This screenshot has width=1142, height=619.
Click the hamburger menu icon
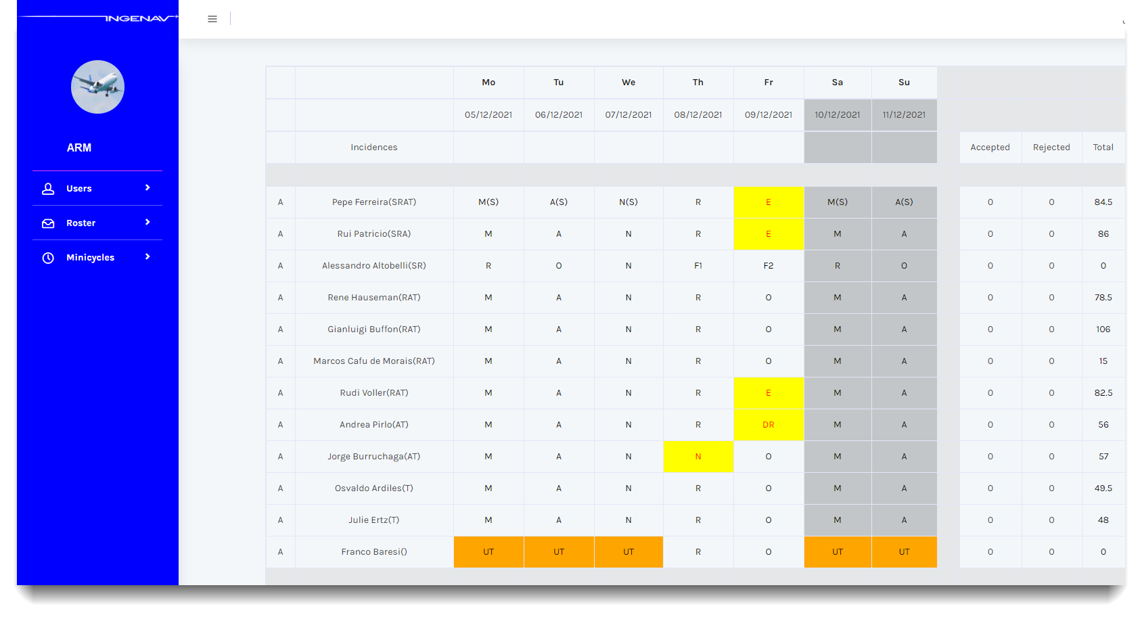212,19
